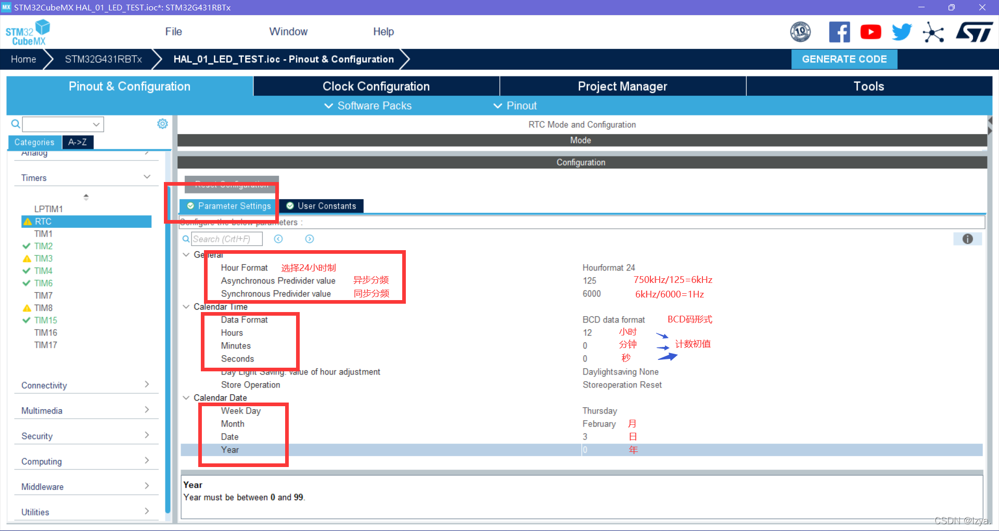Open the Help menu
Viewport: 999px width, 531px height.
click(x=383, y=32)
